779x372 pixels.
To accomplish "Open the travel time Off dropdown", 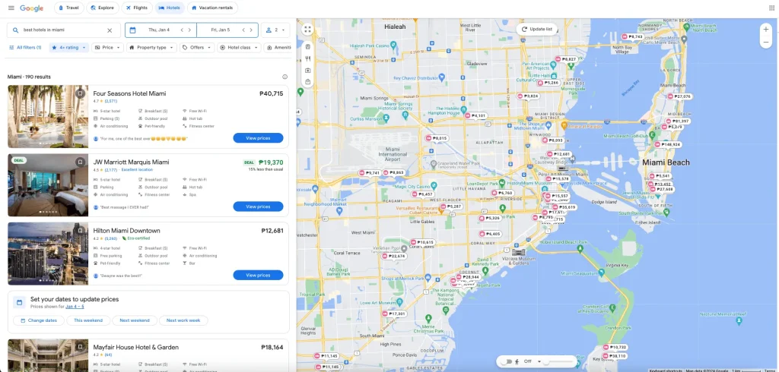I will coord(532,361).
